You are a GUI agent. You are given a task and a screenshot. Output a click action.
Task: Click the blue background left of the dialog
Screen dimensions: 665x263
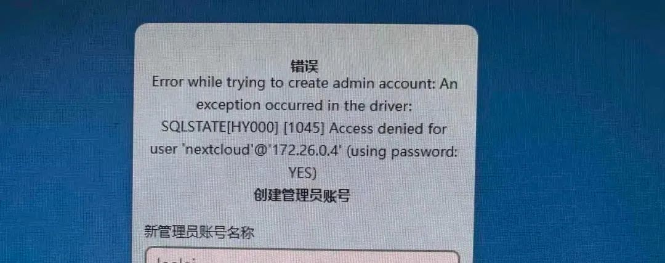point(67,140)
